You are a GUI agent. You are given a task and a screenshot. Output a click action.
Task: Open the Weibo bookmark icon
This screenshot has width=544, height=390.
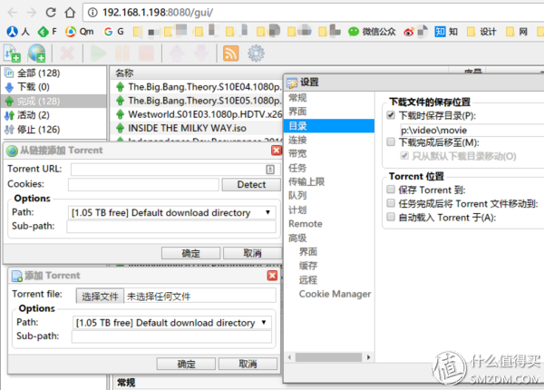pos(409,32)
